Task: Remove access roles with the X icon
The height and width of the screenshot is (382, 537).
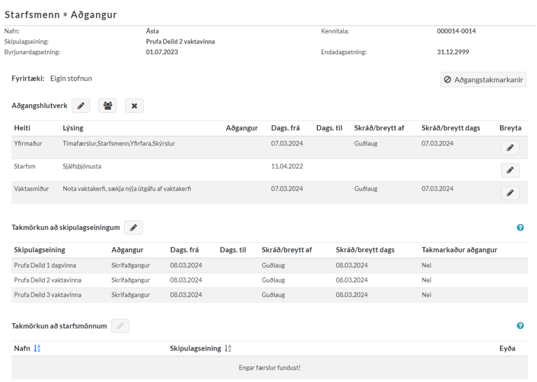Action: click(134, 106)
